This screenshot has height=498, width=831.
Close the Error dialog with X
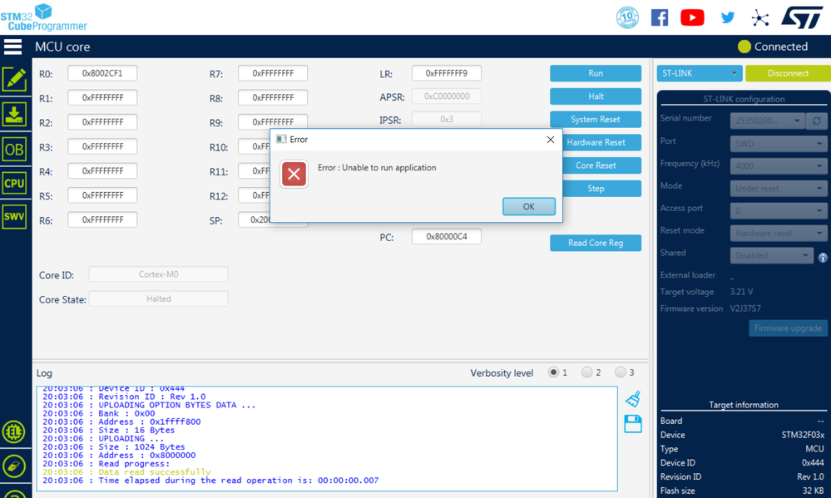coord(551,140)
